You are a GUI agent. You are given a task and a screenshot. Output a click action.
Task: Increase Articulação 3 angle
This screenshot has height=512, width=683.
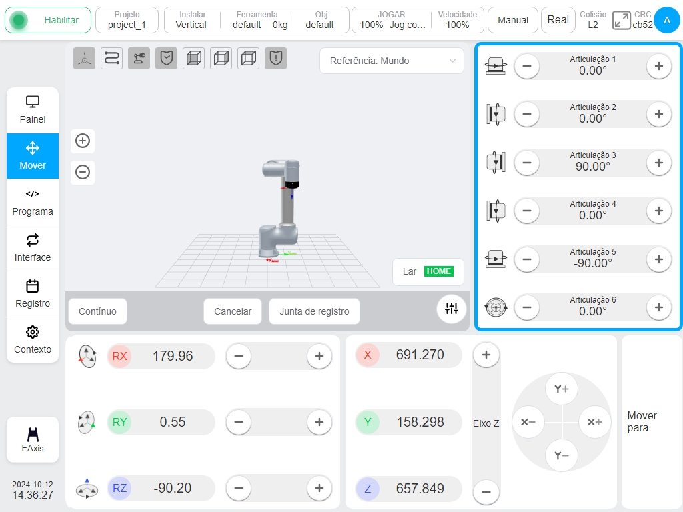click(658, 163)
